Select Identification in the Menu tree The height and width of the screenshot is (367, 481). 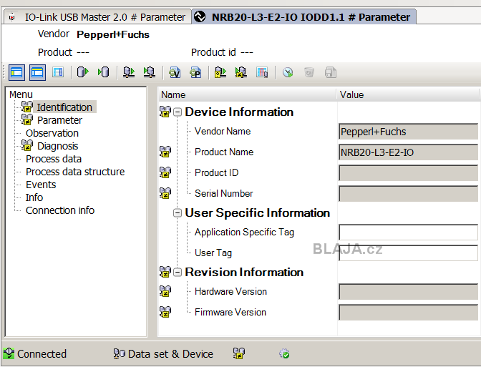coord(64,107)
